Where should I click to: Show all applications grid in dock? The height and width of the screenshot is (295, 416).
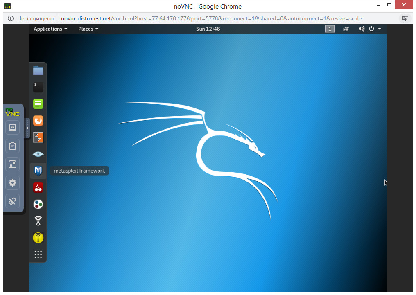38,254
